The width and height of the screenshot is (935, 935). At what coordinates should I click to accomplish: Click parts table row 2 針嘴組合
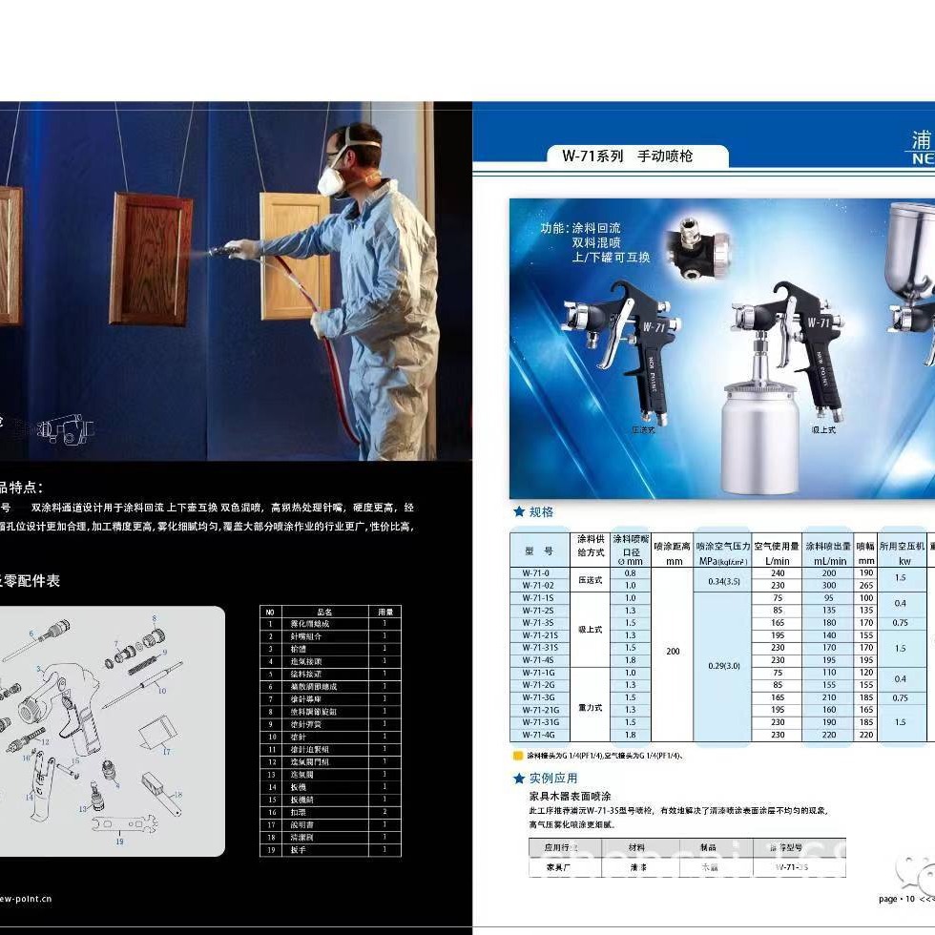[x=330, y=636]
